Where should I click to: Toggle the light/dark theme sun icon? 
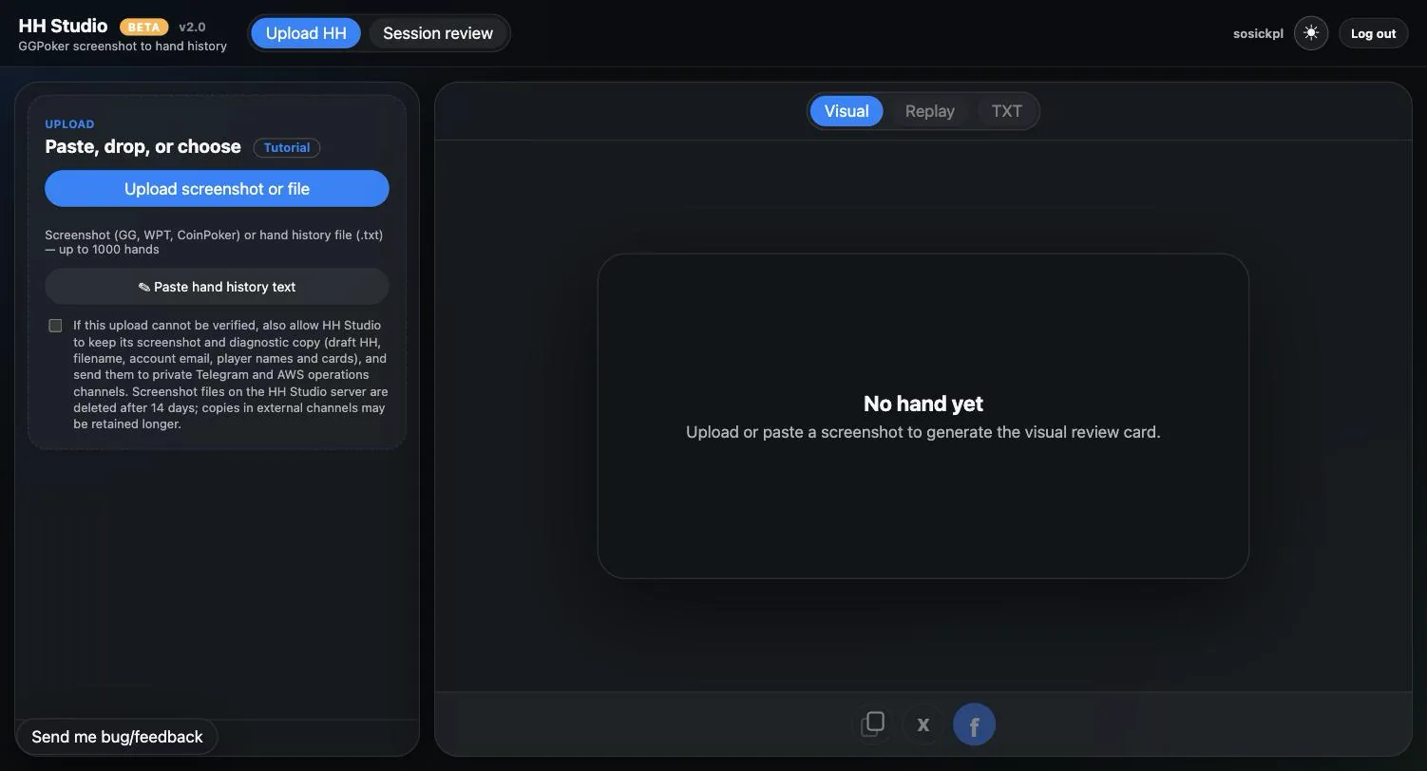point(1311,33)
